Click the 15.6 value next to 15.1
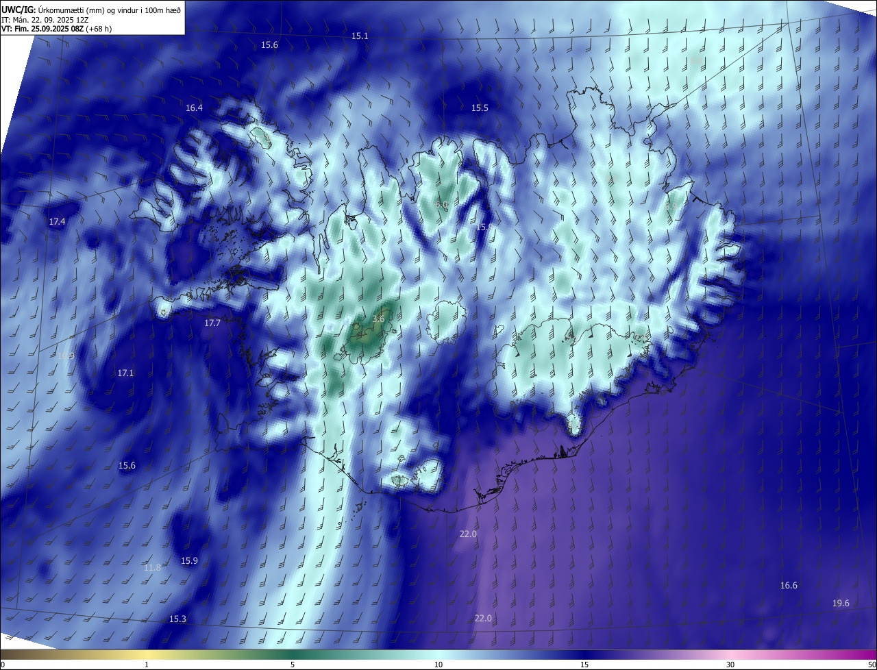The image size is (877, 670). pos(269,45)
